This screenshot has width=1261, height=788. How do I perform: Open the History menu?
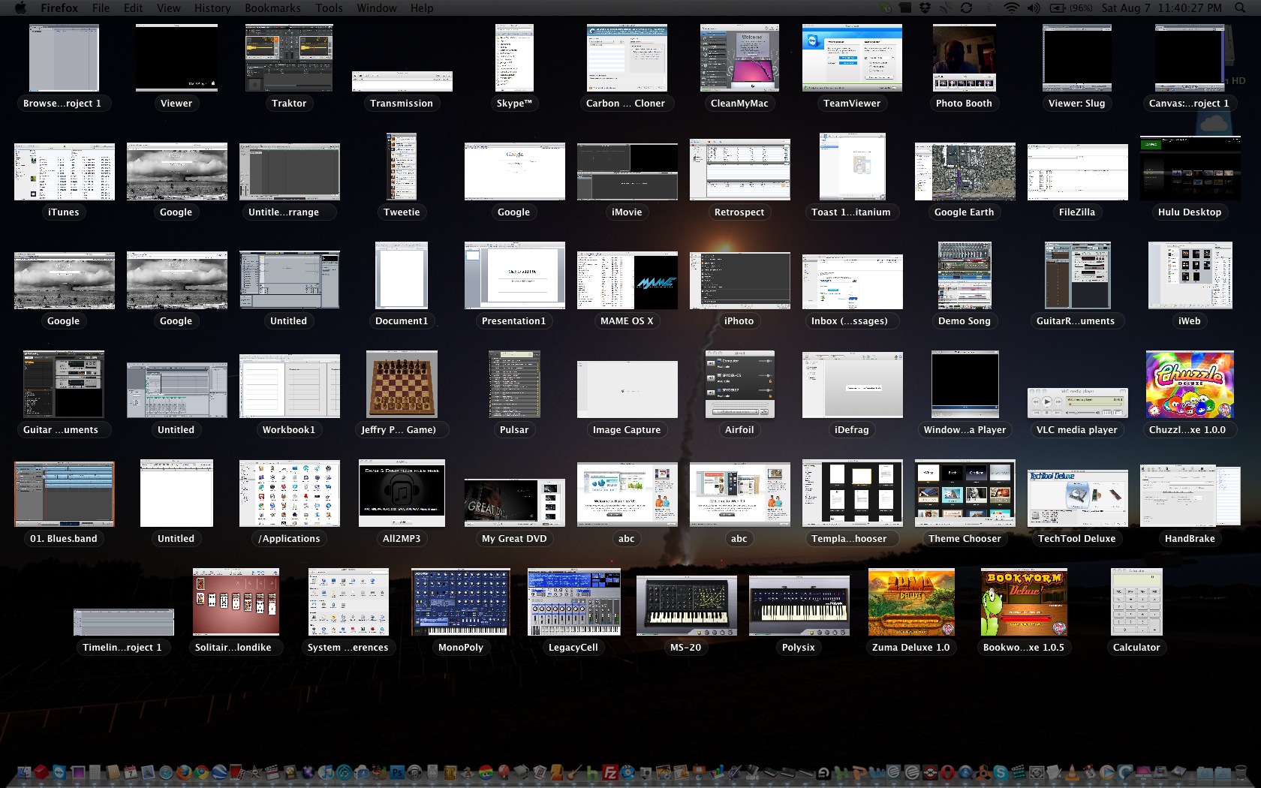pyautogui.click(x=212, y=8)
